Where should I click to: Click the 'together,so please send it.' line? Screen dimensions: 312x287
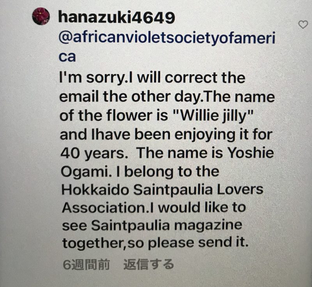point(155,243)
